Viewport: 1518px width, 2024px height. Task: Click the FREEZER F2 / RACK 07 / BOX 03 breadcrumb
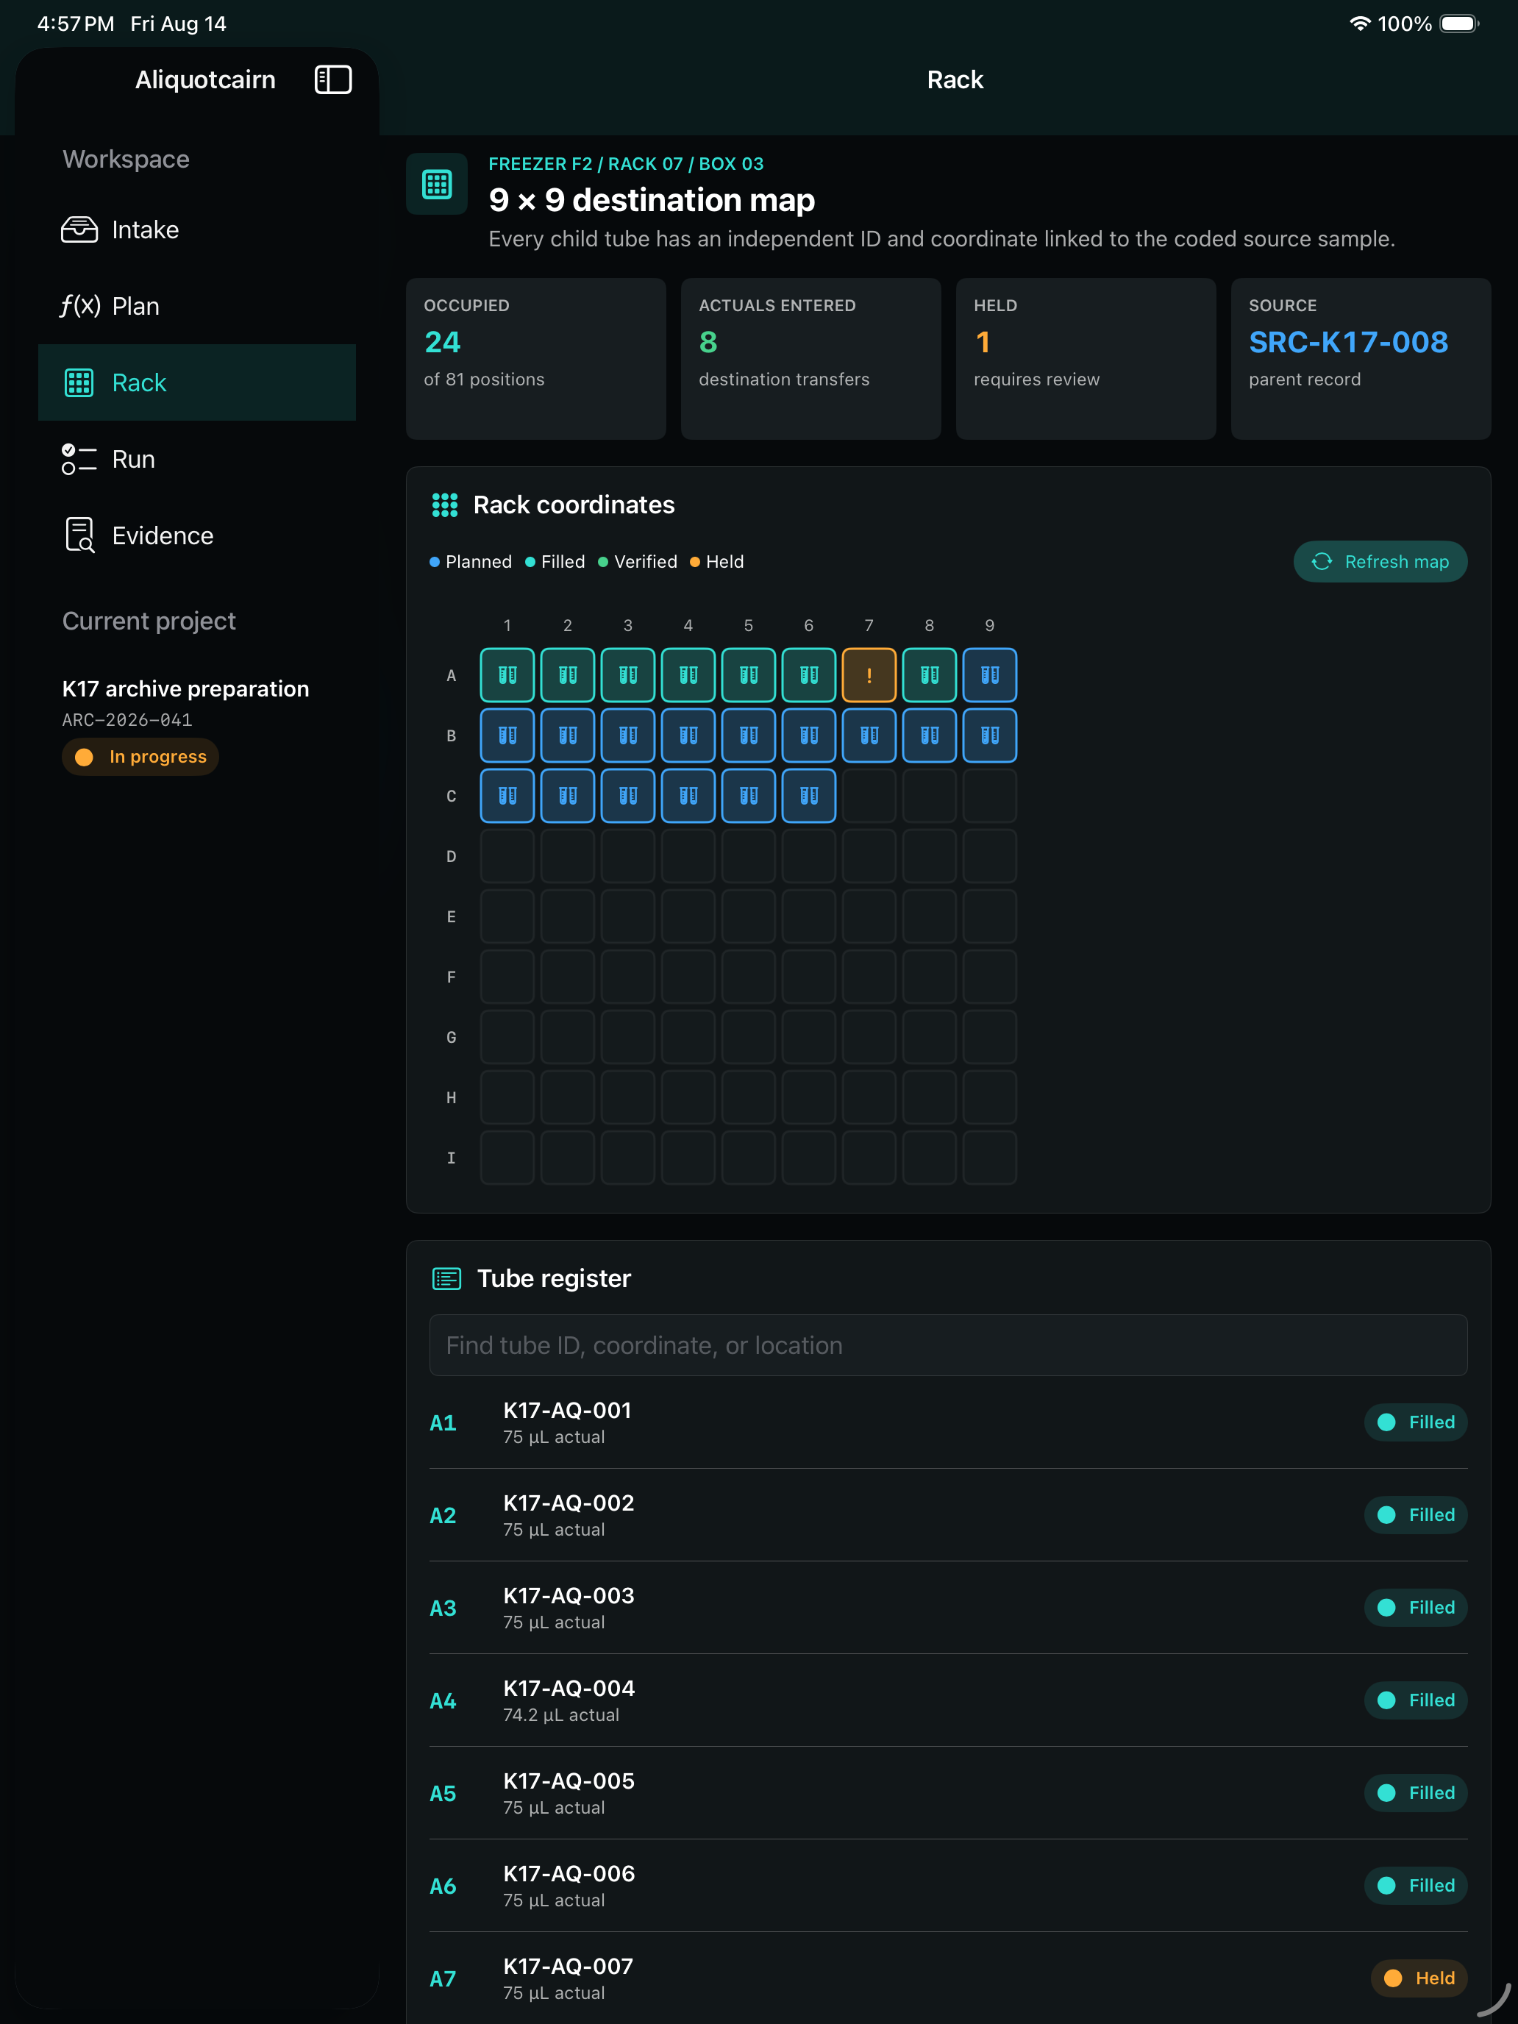(x=626, y=164)
